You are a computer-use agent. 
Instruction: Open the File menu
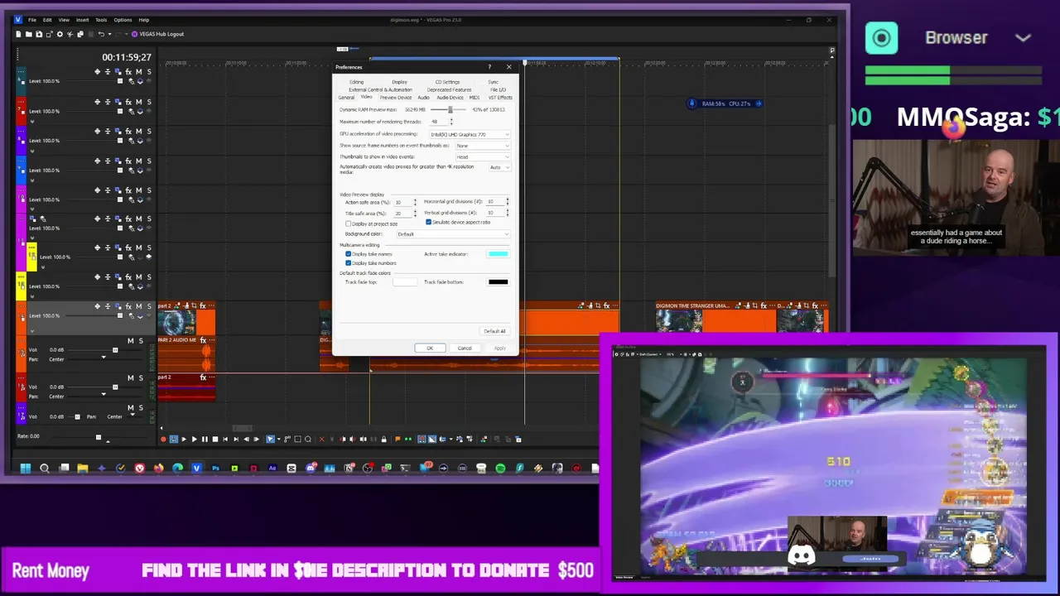click(x=31, y=20)
